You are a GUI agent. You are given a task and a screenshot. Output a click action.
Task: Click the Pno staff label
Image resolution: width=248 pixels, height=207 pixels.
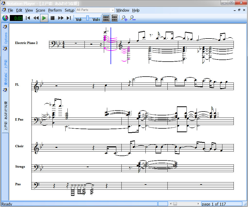[x=18, y=184]
